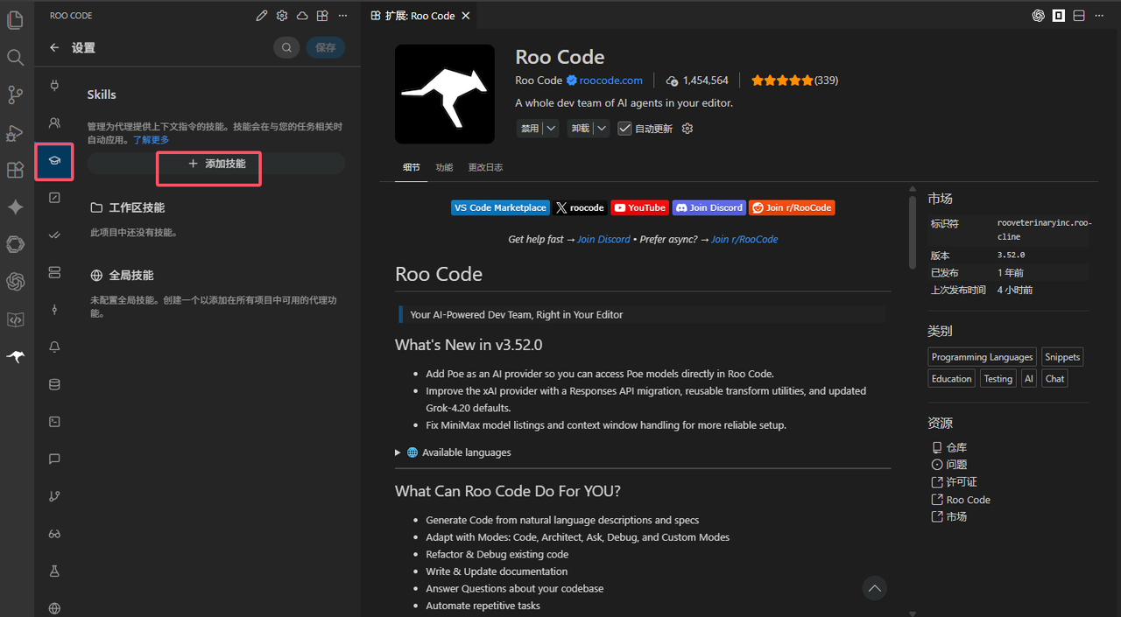Click the marketplace blocks icon in Roo Code header

(322, 16)
